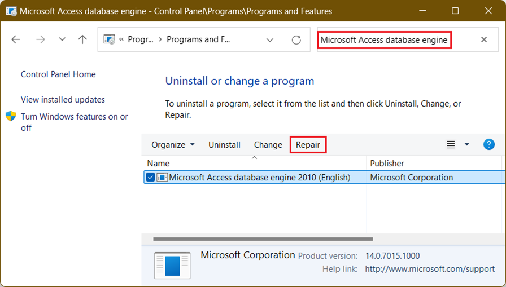Go back using the Back arrow
506x287 pixels.
point(15,39)
